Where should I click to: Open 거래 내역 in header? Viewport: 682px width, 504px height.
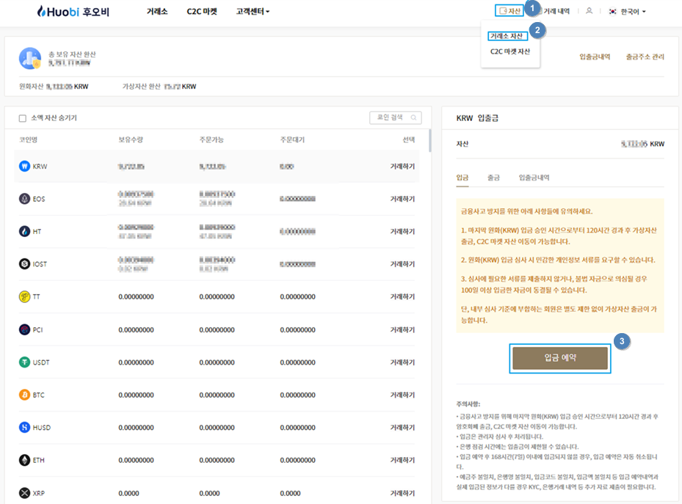pyautogui.click(x=556, y=11)
